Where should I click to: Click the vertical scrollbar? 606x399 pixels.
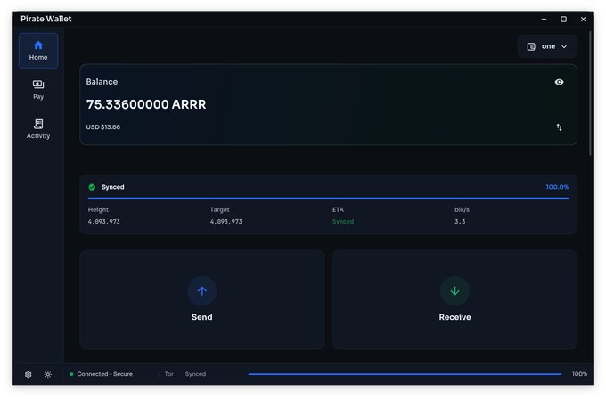[x=590, y=94]
